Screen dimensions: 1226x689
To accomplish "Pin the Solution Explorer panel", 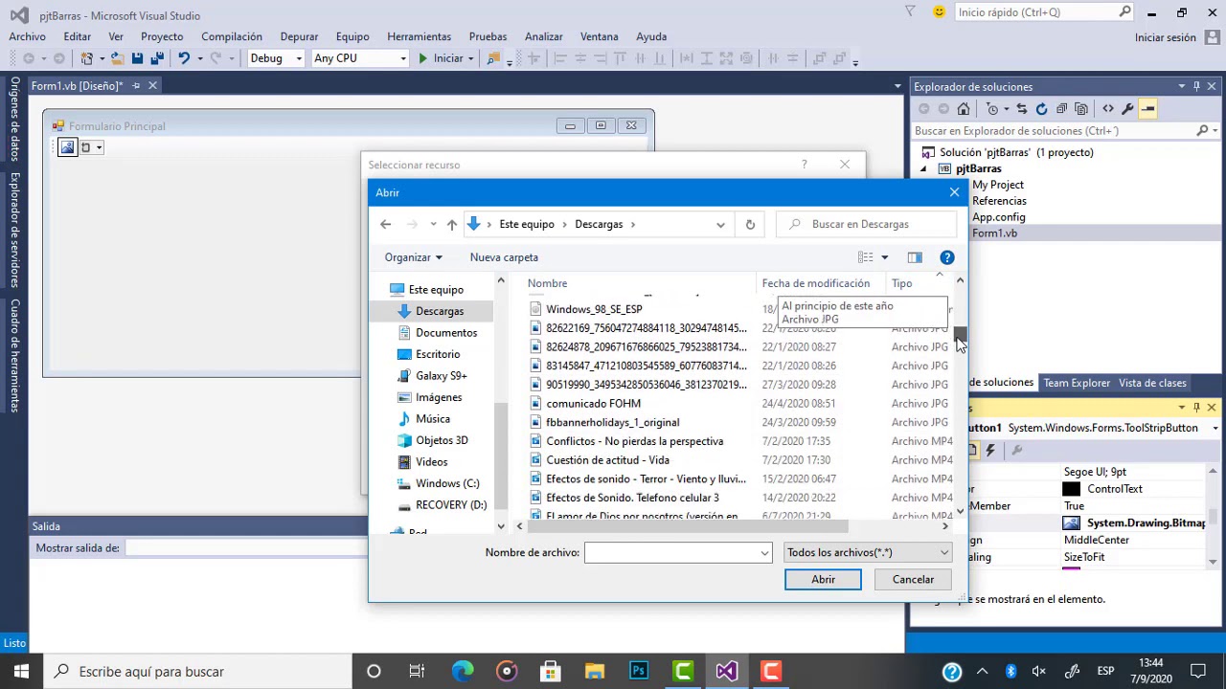I will point(1196,86).
